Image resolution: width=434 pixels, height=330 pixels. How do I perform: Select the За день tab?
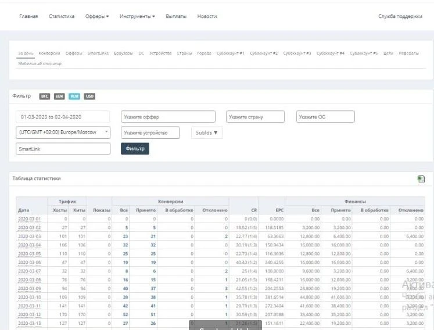point(26,53)
